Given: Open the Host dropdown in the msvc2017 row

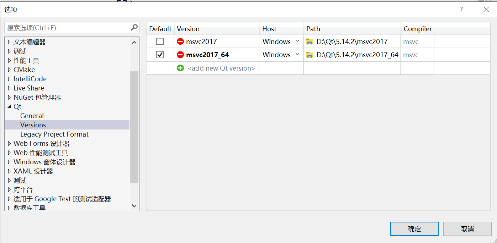Looking at the screenshot, I should (297, 41).
